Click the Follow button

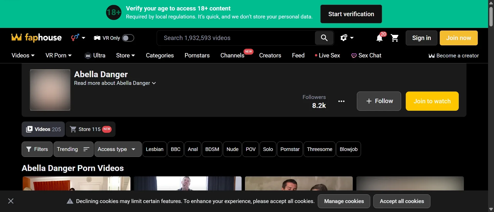coord(379,101)
